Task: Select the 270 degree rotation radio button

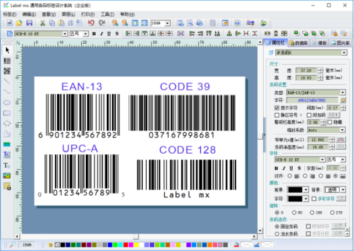Action: [x=332, y=212]
